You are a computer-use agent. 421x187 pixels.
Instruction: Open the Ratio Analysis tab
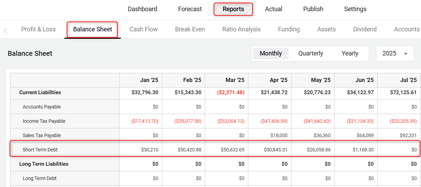point(241,29)
